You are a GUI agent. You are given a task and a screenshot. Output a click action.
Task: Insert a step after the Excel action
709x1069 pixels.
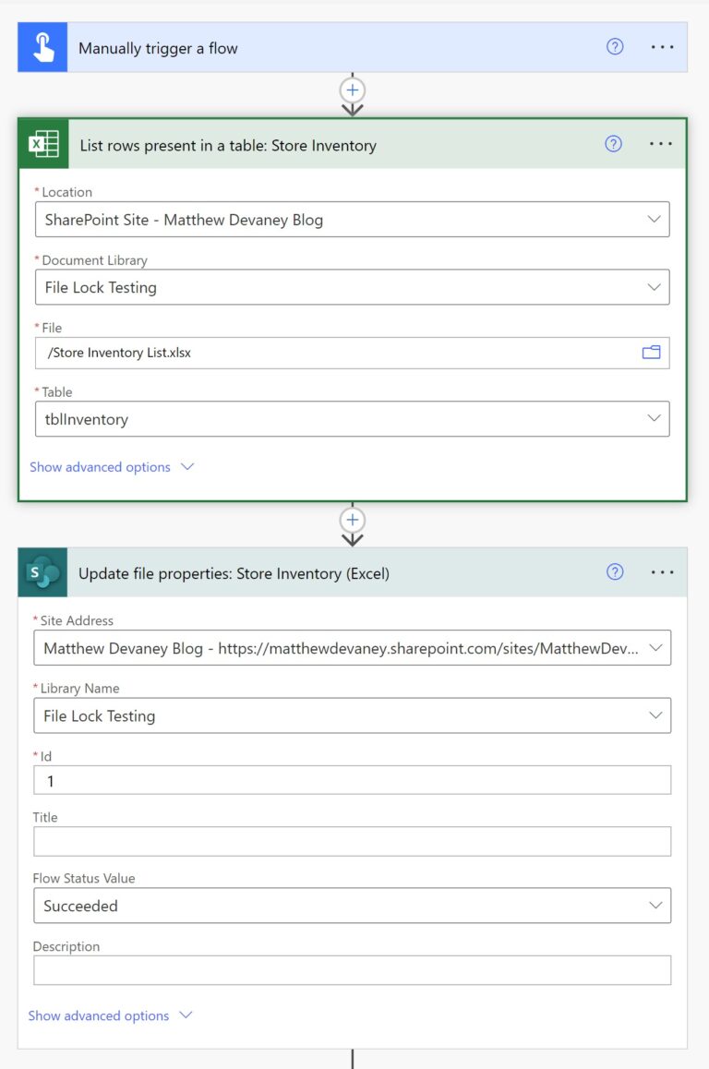(352, 519)
